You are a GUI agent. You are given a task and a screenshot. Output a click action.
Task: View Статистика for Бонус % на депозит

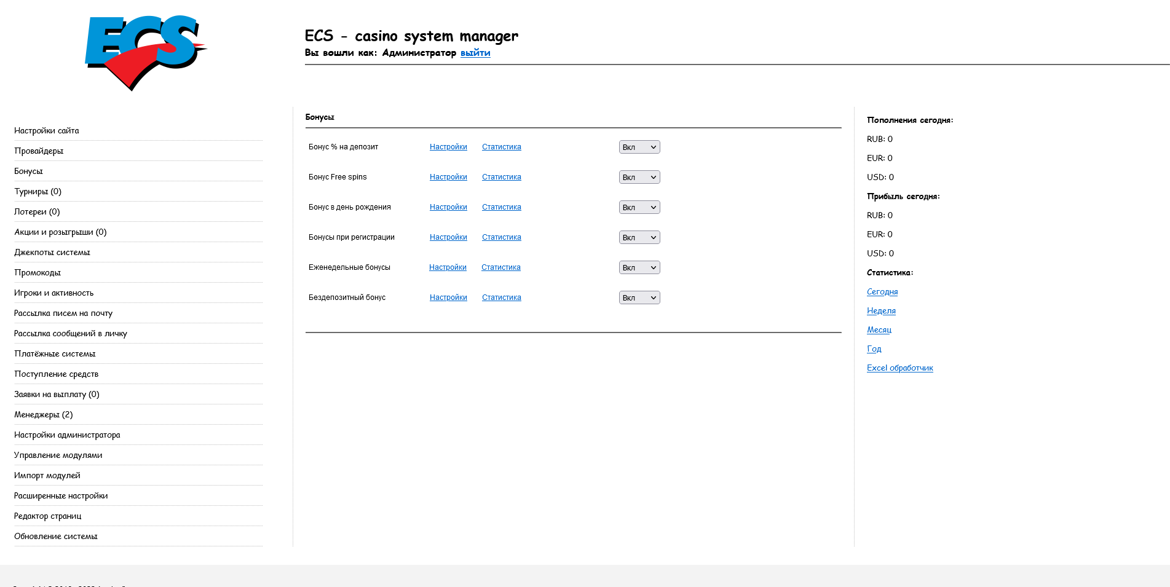point(501,147)
